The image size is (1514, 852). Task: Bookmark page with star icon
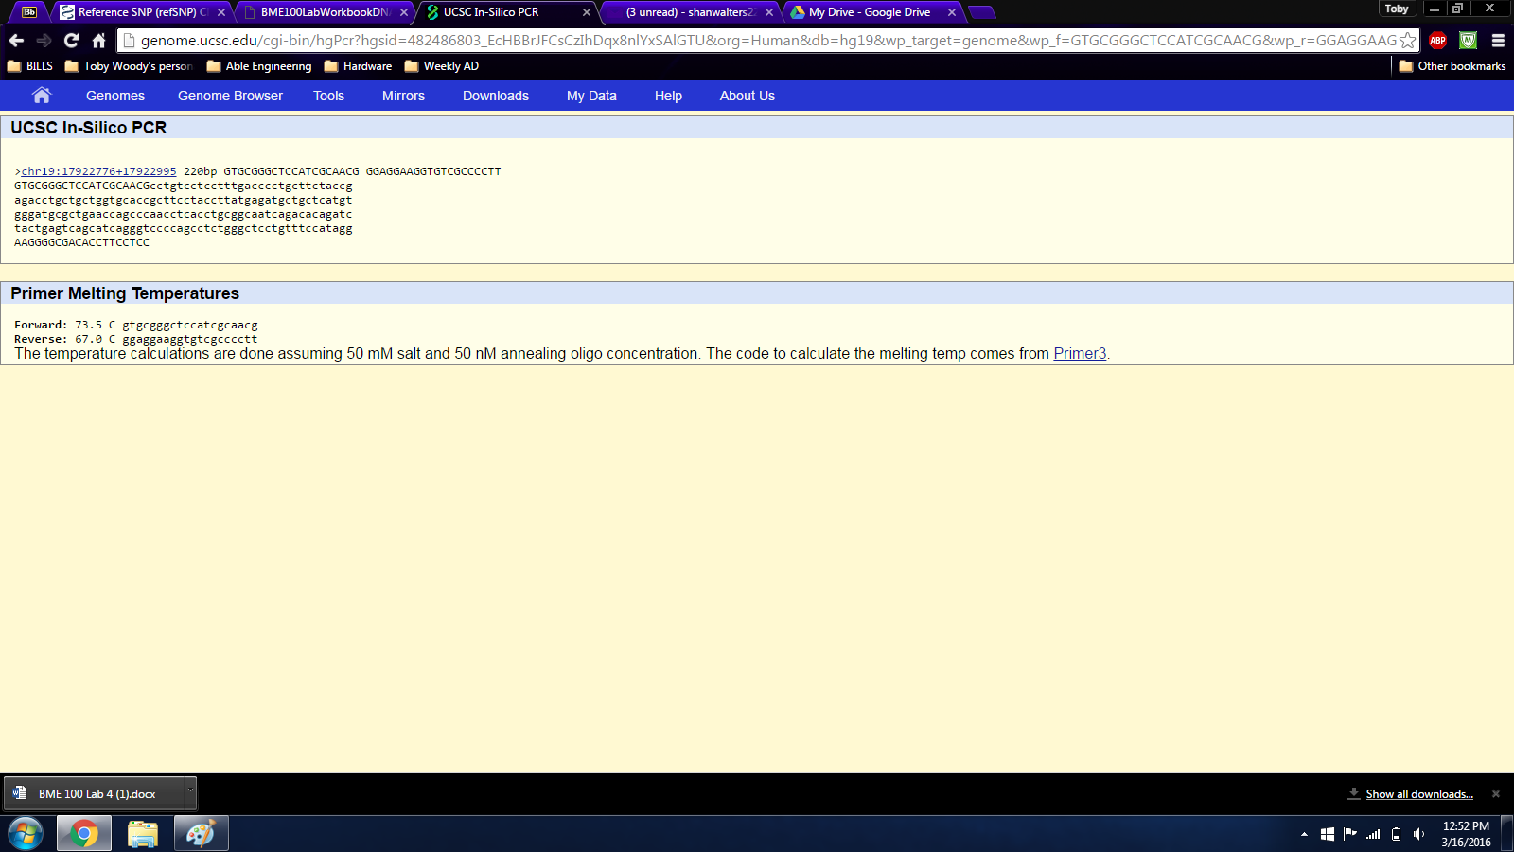(1407, 41)
